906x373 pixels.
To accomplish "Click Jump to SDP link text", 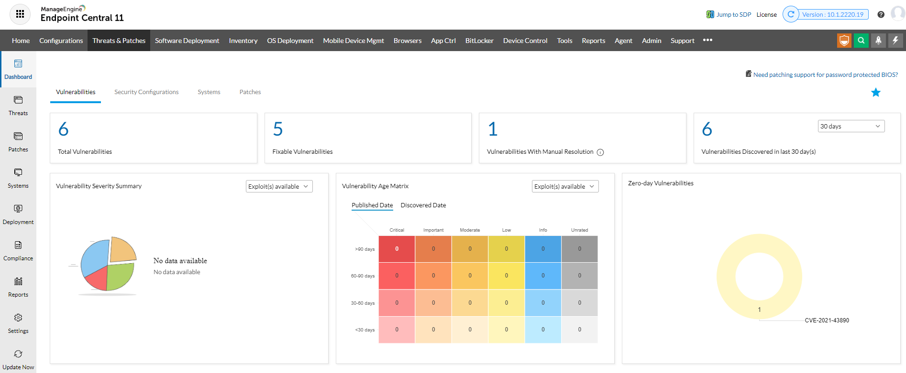I will pyautogui.click(x=734, y=14).
